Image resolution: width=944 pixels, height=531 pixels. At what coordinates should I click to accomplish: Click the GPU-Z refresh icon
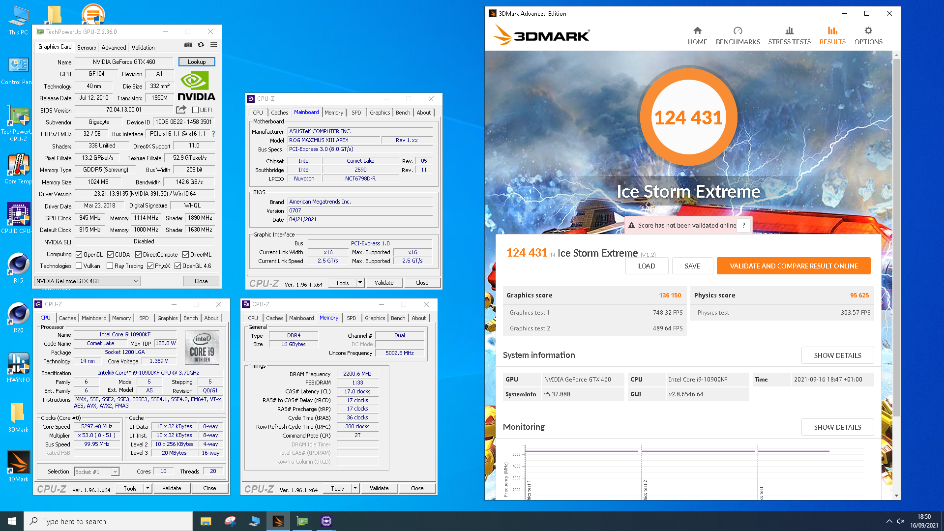(x=201, y=45)
